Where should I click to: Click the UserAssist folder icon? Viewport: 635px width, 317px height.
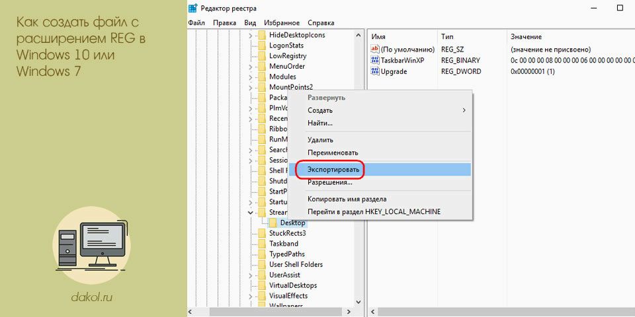click(x=262, y=275)
